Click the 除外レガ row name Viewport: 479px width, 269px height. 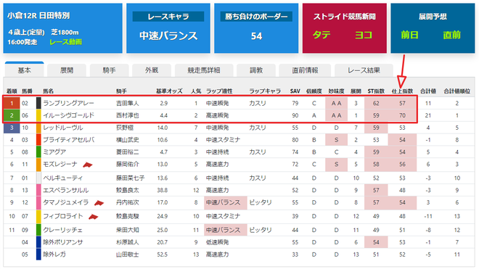click(x=54, y=254)
